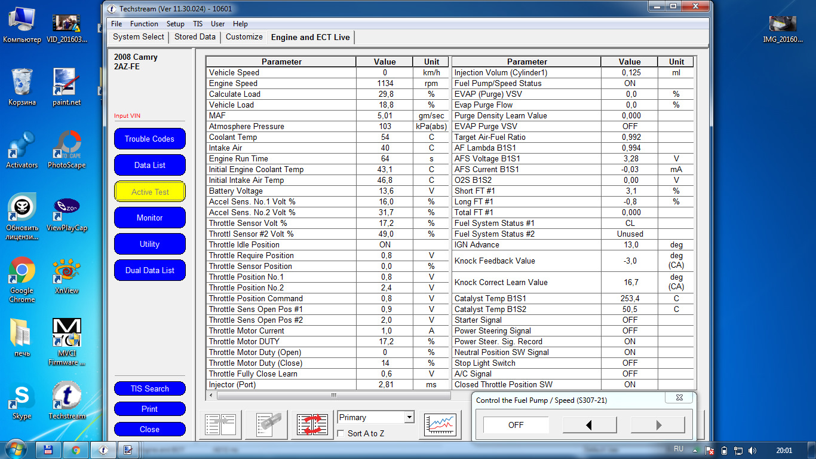This screenshot has width=816, height=459.
Task: Click the data table horizontal scrollbar thumb
Action: [x=333, y=396]
